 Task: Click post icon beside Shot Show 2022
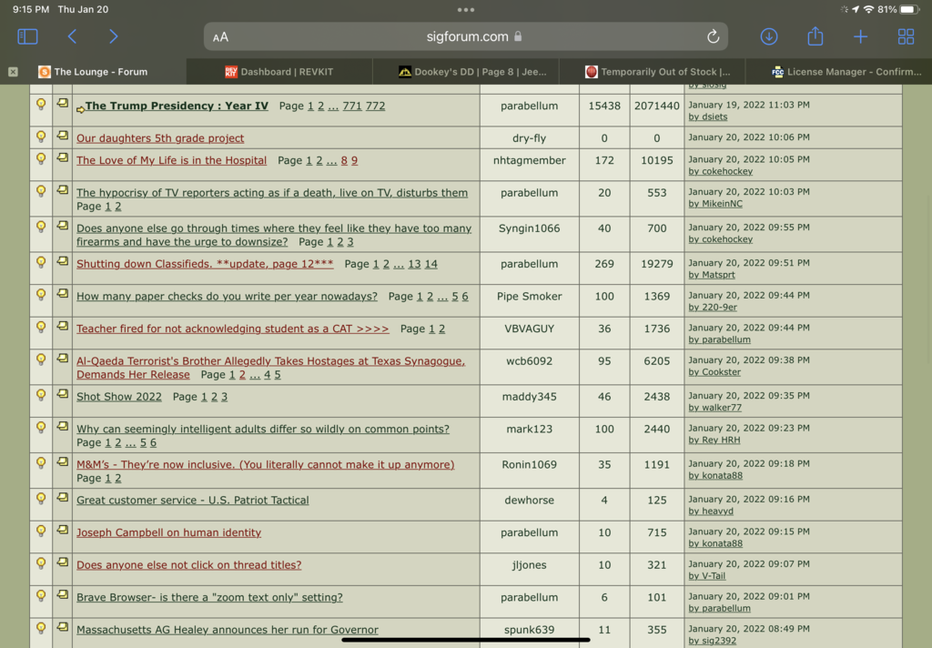(63, 394)
